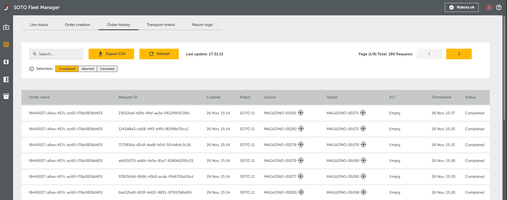Click the Search input field
The width and height of the screenshot is (507, 200).
pos(56,54)
